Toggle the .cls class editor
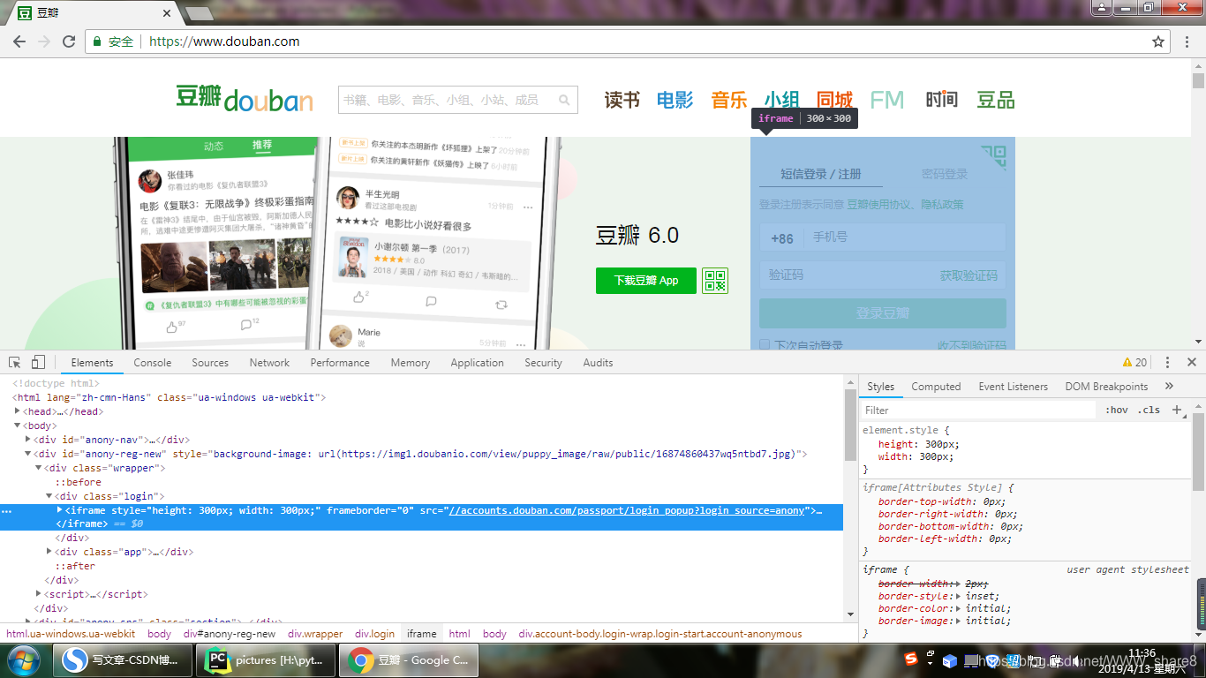This screenshot has height=678, width=1206. [1149, 410]
